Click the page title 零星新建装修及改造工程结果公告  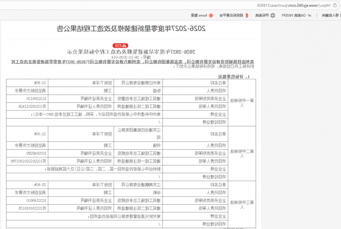(131, 29)
